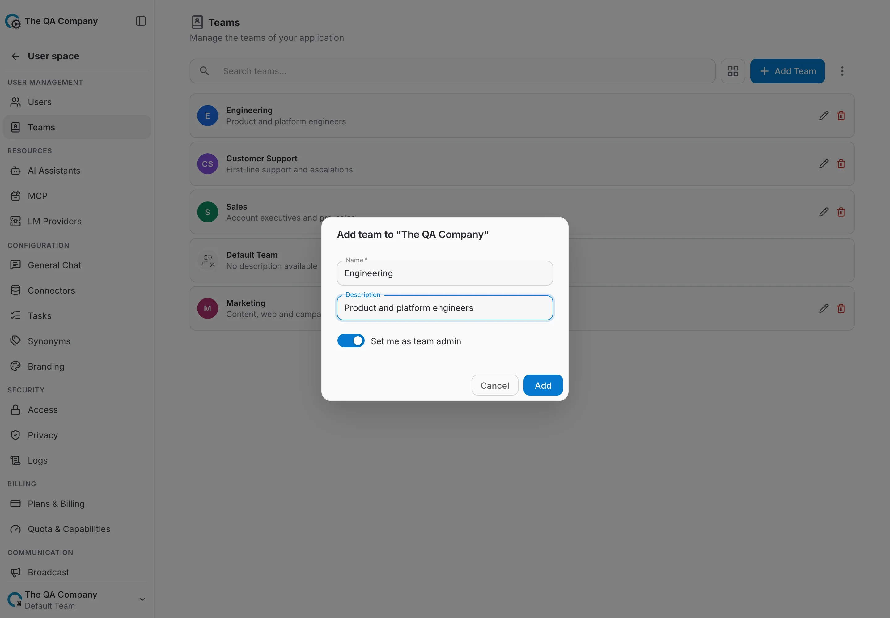Click the Name input field

coord(445,273)
